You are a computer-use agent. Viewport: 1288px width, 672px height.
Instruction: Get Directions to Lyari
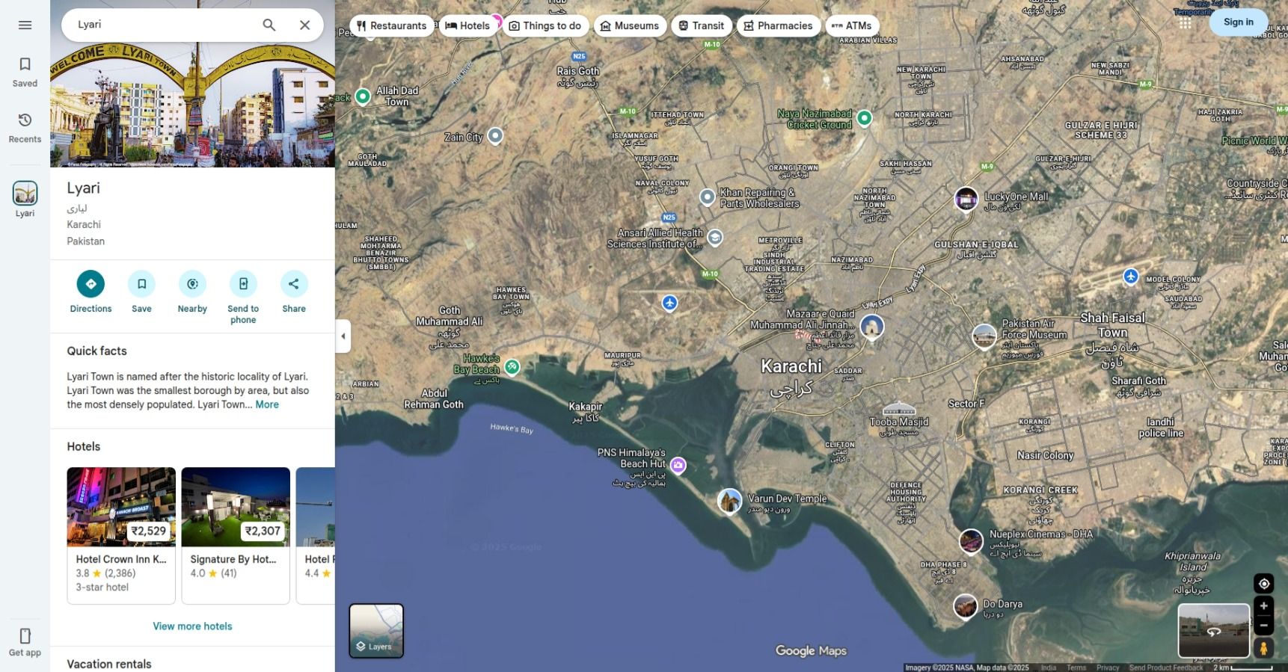pos(91,284)
